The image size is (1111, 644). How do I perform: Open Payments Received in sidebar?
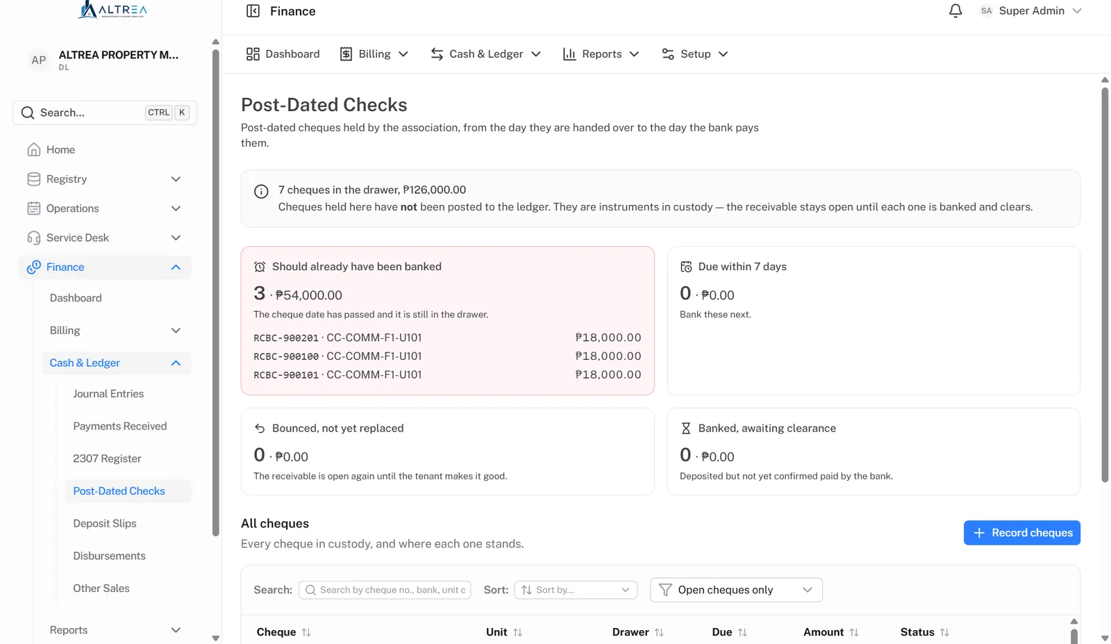[x=120, y=427]
